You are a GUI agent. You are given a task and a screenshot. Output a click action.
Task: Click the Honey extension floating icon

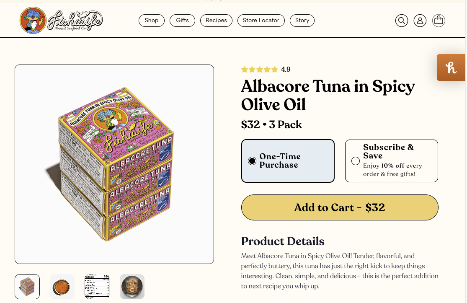coord(451,67)
